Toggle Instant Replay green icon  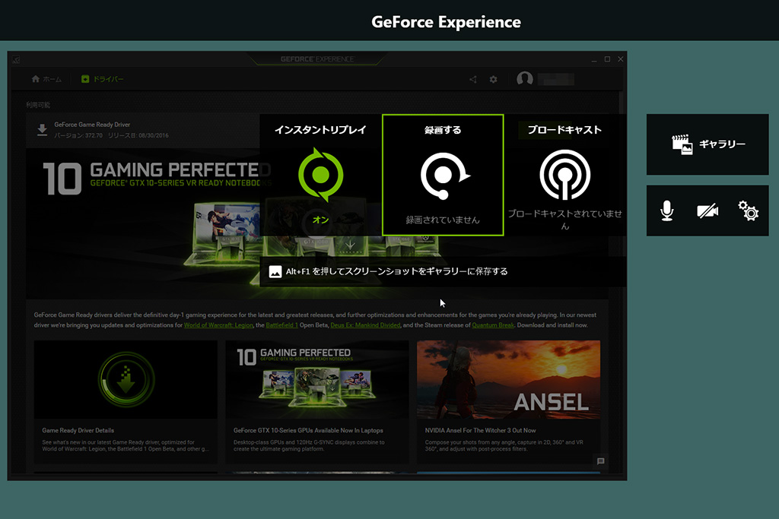[x=320, y=175]
